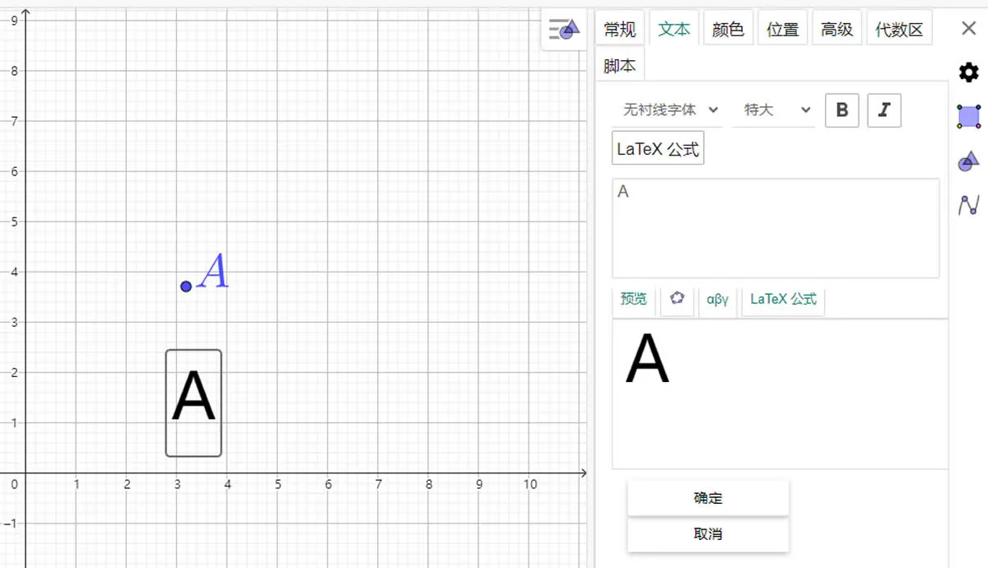This screenshot has height=568, width=988.
Task: Open the function curve icon in sidebar
Action: (969, 204)
